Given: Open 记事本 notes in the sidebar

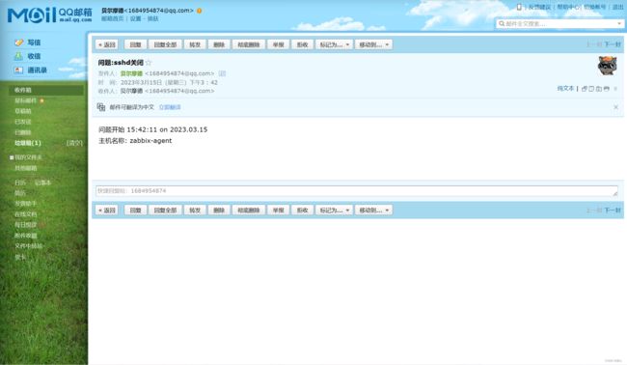Looking at the screenshot, I should (x=42, y=182).
